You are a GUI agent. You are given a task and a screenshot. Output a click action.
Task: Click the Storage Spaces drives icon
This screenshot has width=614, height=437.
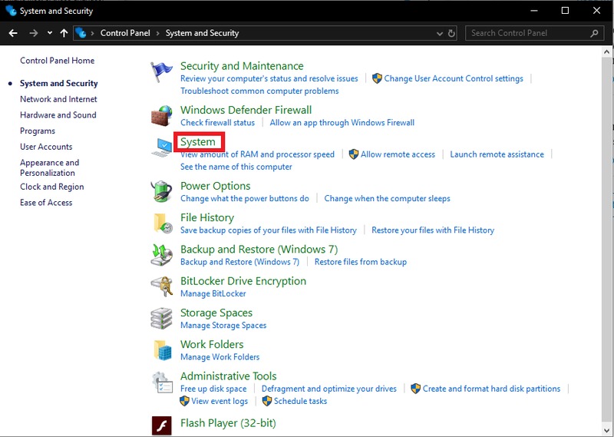(162, 318)
